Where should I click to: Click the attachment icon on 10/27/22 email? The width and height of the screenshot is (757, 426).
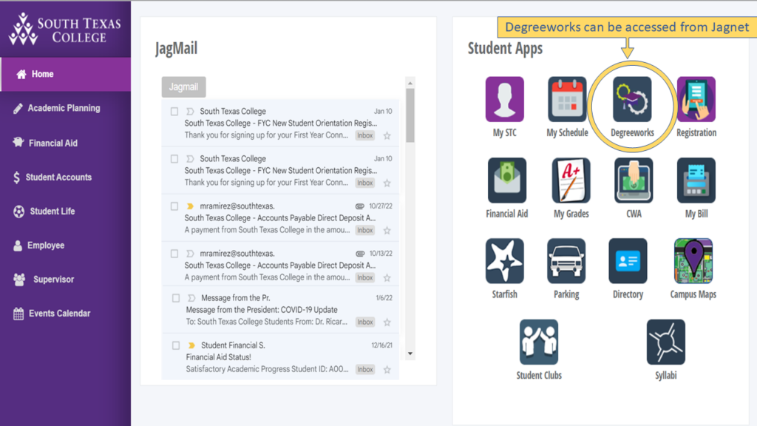click(360, 206)
